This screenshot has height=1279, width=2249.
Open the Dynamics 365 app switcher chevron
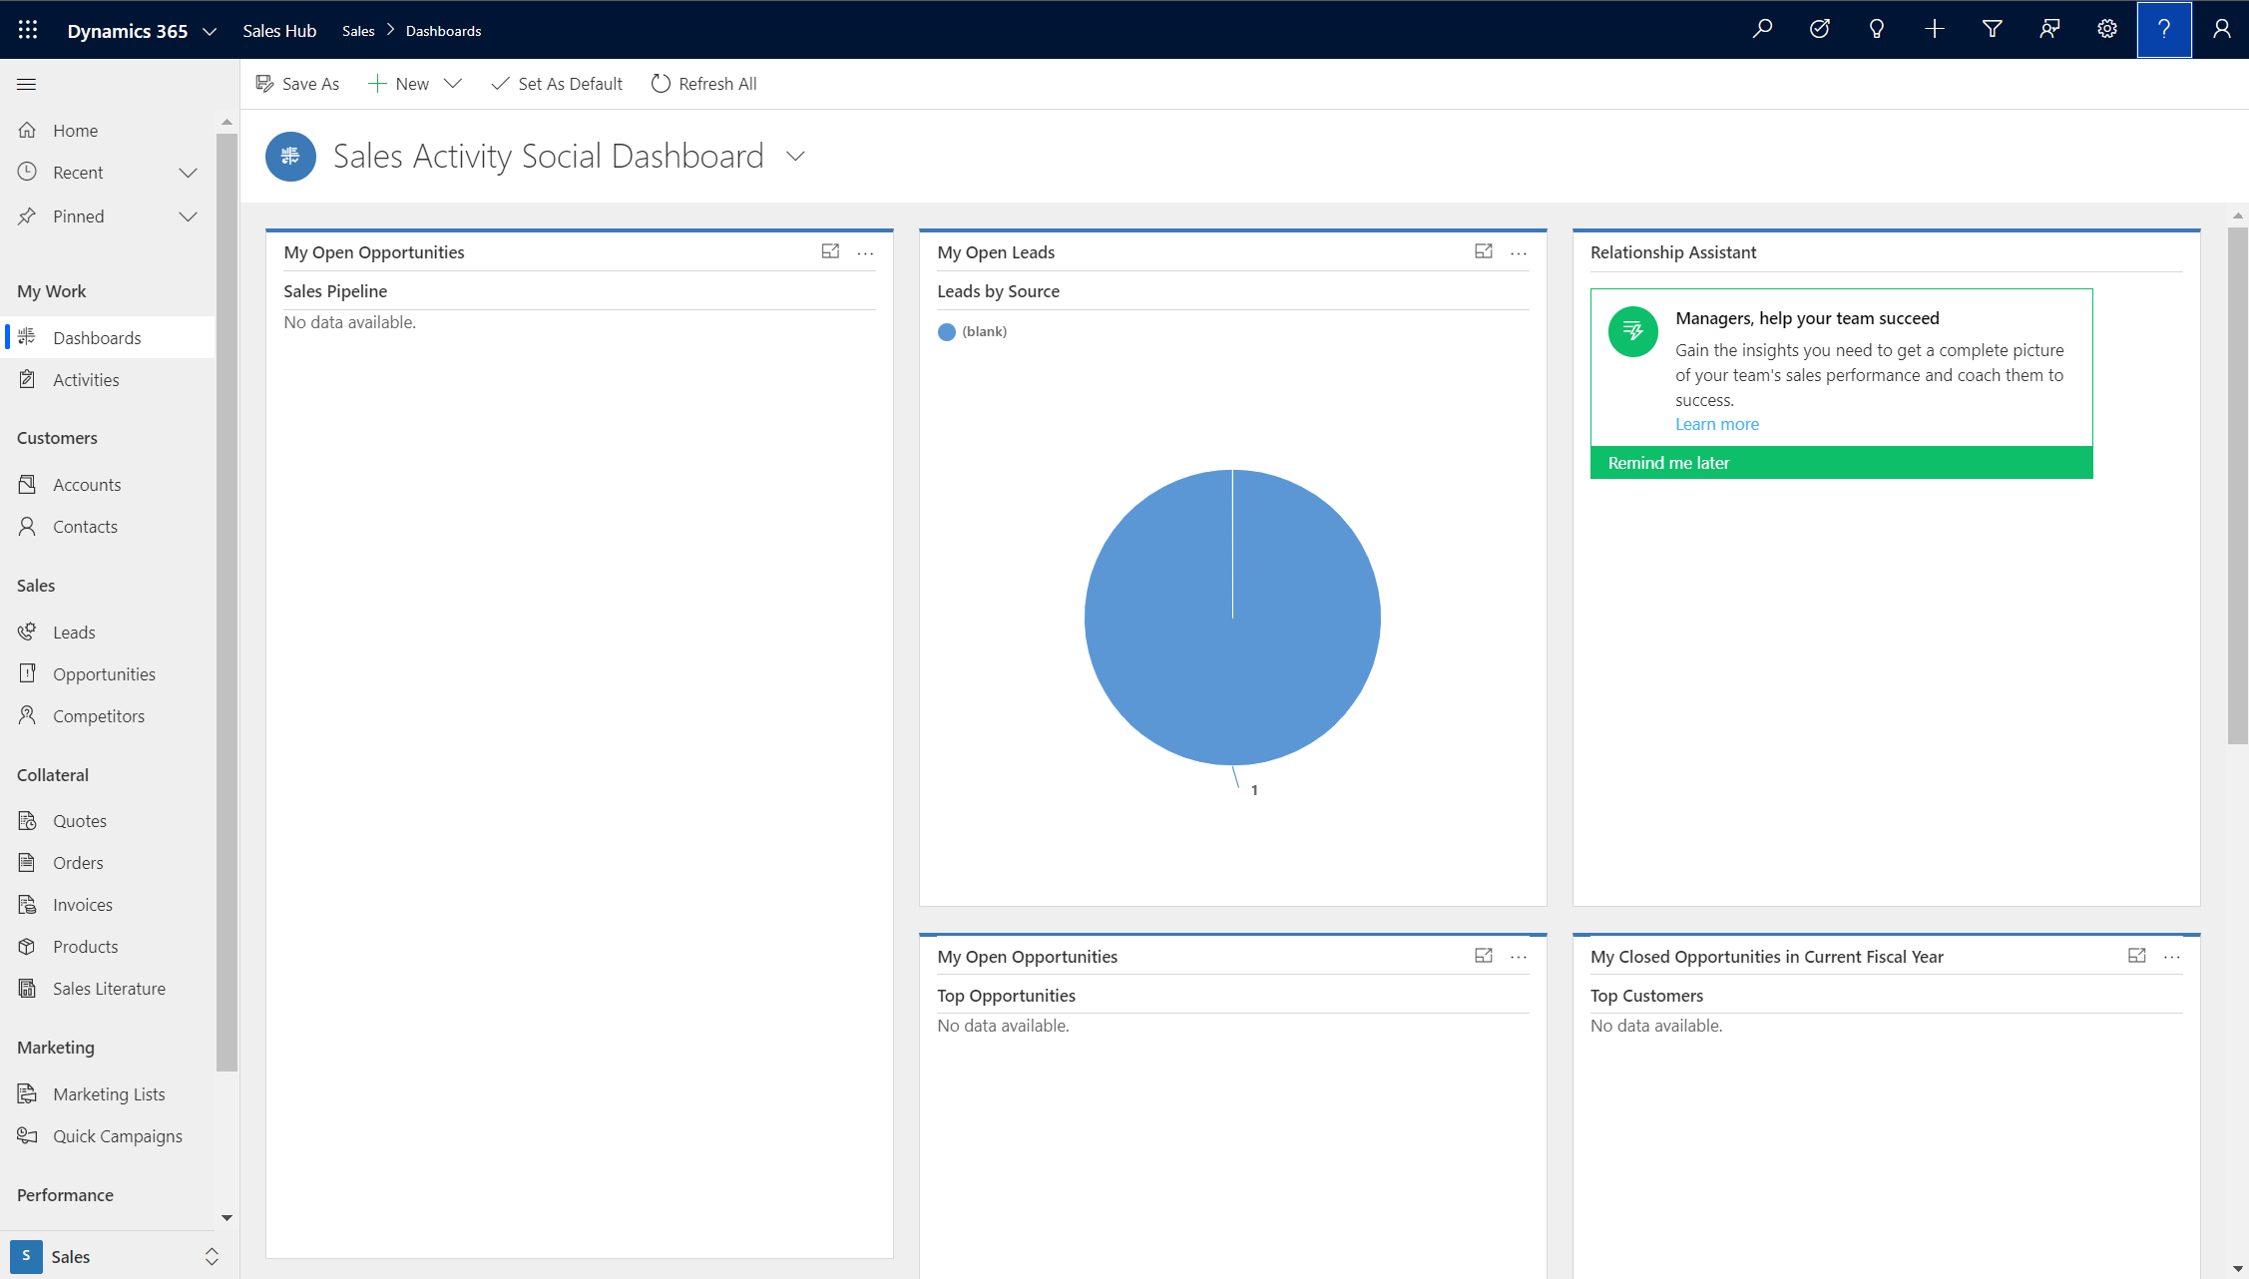[x=210, y=31]
